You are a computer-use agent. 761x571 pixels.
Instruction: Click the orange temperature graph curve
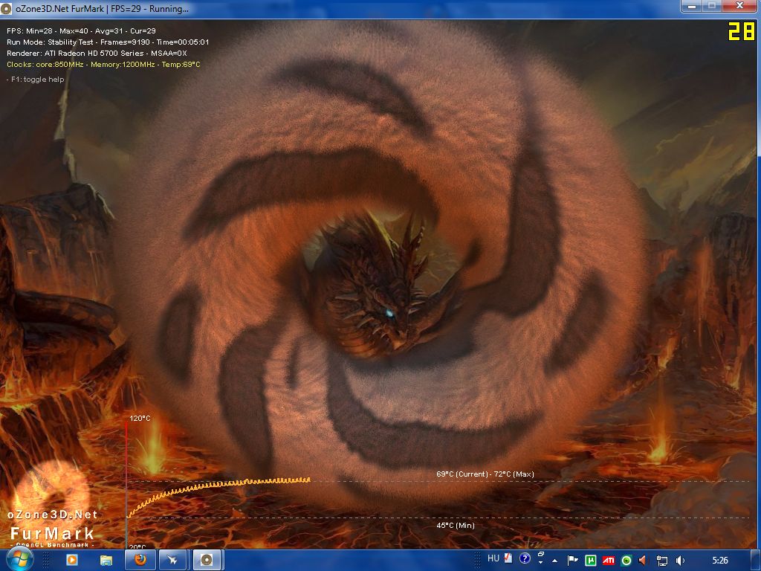click(x=218, y=485)
